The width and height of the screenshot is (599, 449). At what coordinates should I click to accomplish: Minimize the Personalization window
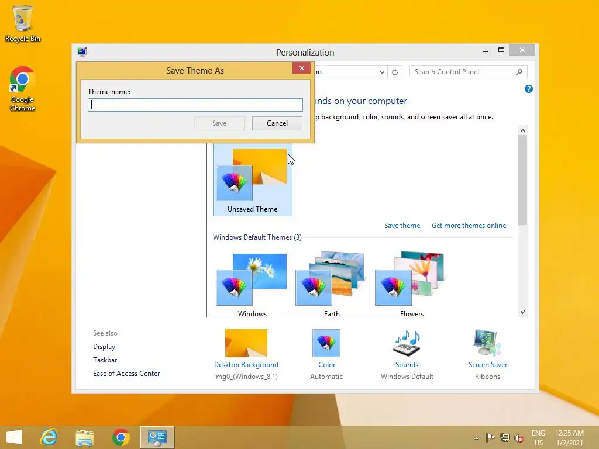[485, 50]
